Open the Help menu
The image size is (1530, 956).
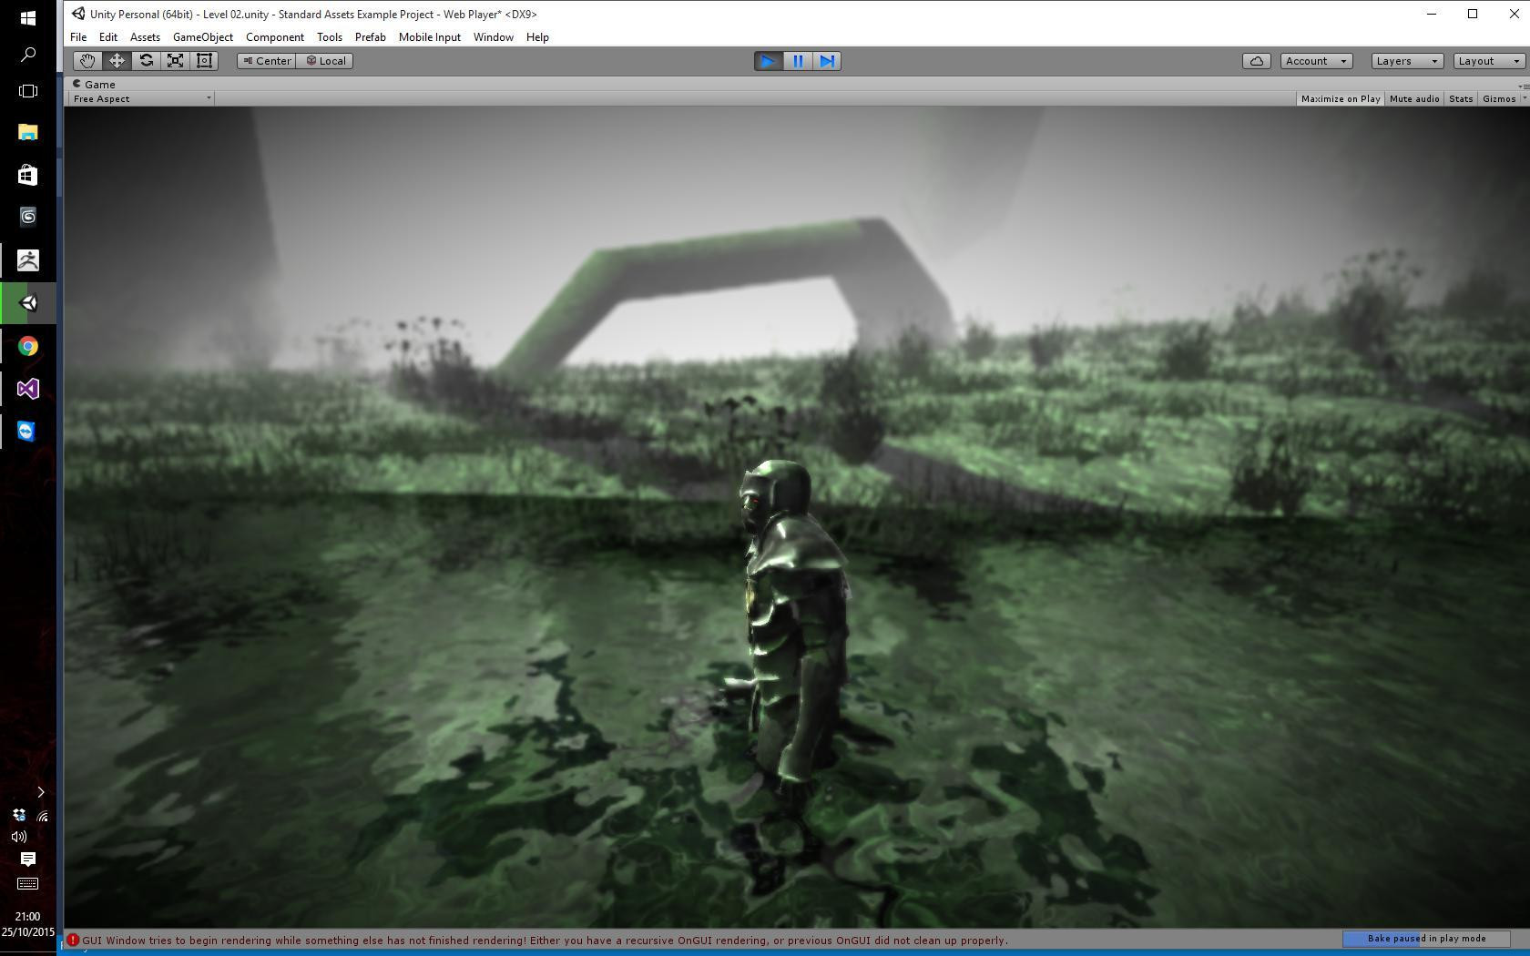(537, 37)
